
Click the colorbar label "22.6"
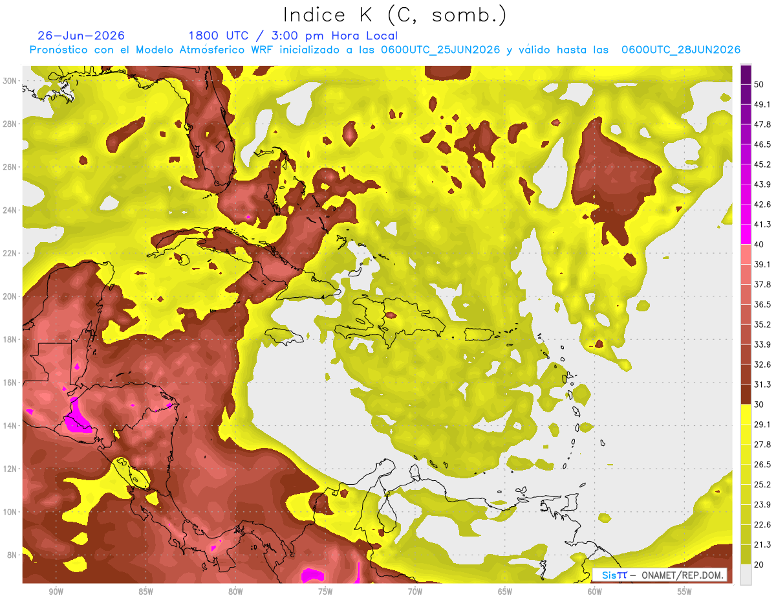tap(762, 524)
